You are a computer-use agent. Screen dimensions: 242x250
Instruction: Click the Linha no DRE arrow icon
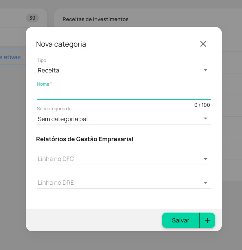click(206, 183)
